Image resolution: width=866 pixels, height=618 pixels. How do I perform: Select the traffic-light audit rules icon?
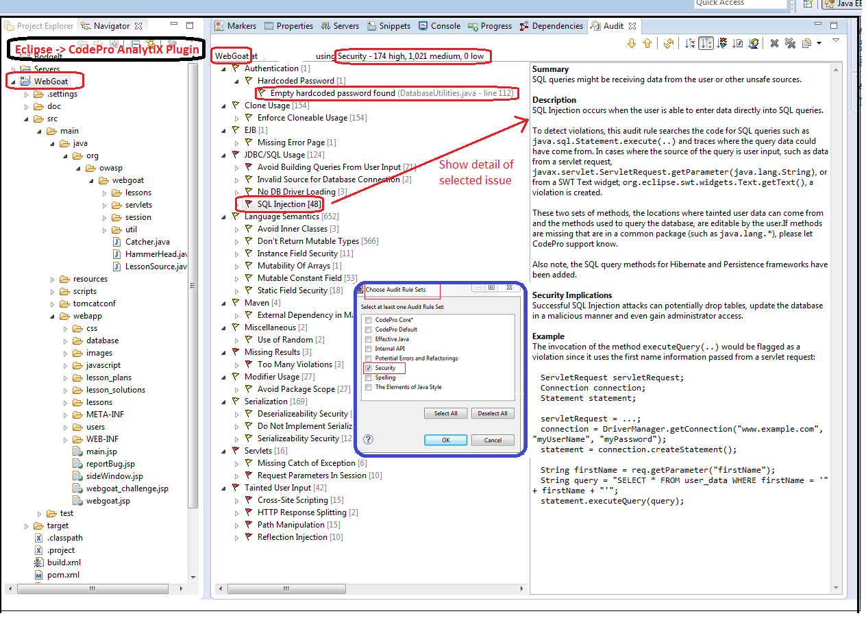click(x=721, y=43)
